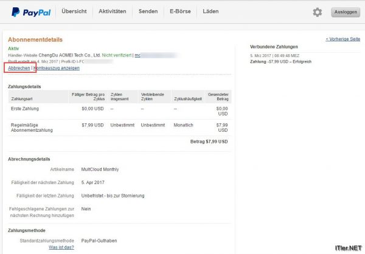Click the Gesendeter Betrag column header
This screenshot has width=365, height=254.
point(218,97)
